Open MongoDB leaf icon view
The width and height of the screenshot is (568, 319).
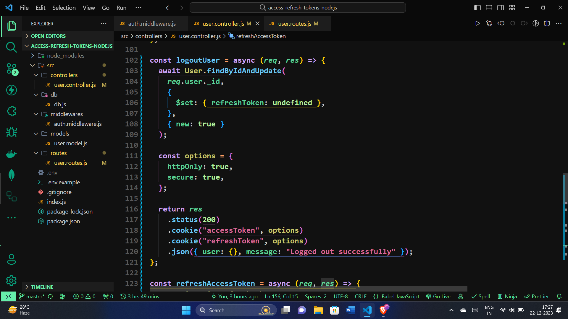point(11,175)
